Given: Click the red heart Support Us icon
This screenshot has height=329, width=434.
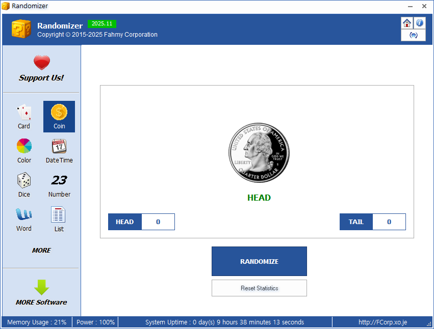Looking at the screenshot, I should point(42,63).
